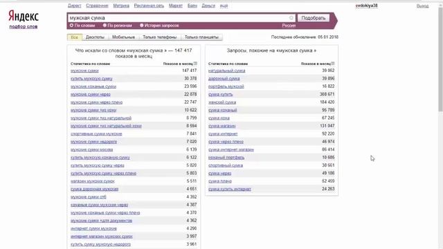Open similar query 'сумка через плечо'

coord(226,142)
